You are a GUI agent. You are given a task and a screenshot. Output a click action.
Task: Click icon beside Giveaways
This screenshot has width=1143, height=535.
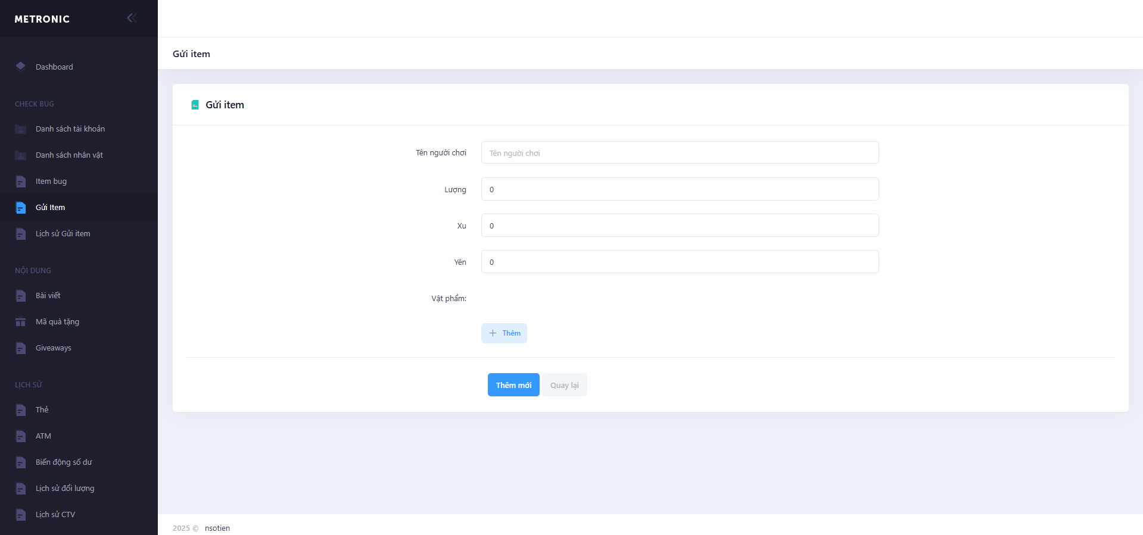coord(21,348)
